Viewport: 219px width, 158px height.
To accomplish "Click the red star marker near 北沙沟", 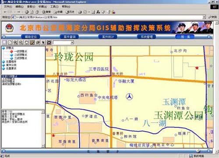I will 197,68.
